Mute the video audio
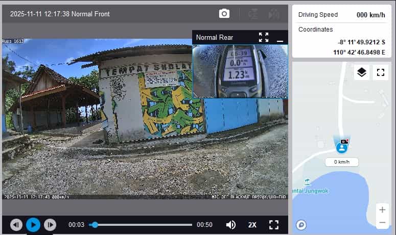 [231, 225]
